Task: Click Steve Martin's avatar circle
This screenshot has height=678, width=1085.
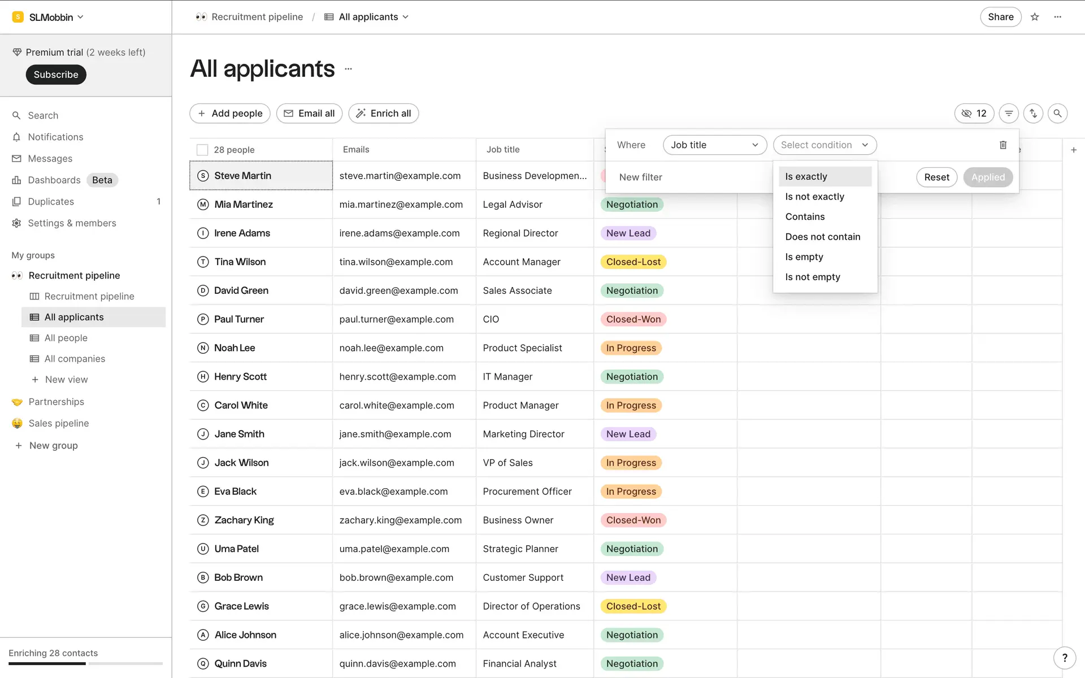Action: [x=203, y=176]
